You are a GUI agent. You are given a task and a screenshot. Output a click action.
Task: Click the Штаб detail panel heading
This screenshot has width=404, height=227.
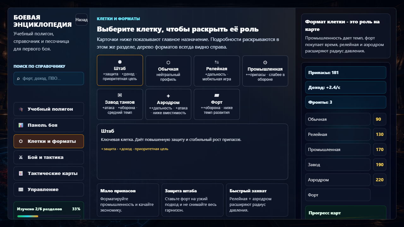[108, 131]
